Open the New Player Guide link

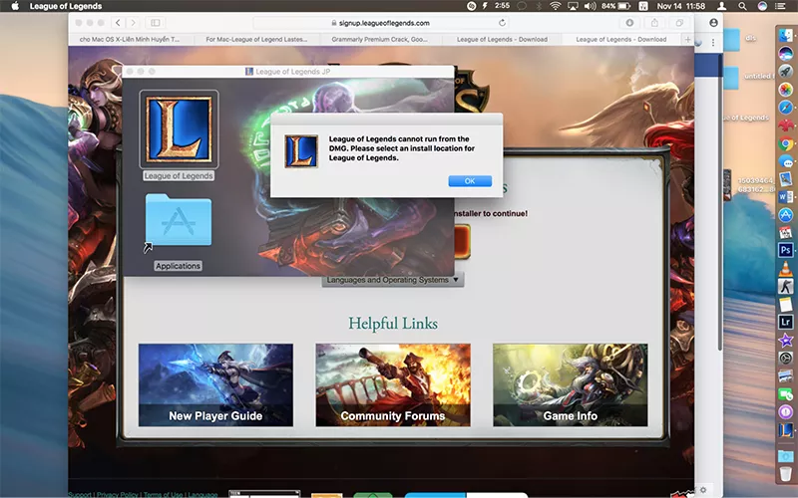click(215, 385)
